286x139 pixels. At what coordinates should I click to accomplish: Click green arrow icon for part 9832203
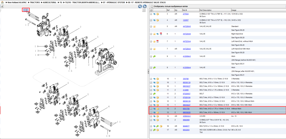pyautogui.click(x=154, y=130)
